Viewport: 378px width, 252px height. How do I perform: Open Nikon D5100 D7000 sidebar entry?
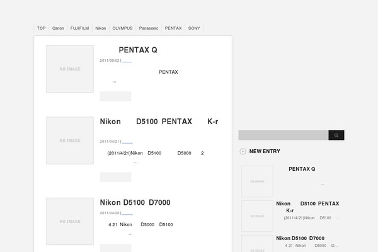pyautogui.click(x=301, y=238)
